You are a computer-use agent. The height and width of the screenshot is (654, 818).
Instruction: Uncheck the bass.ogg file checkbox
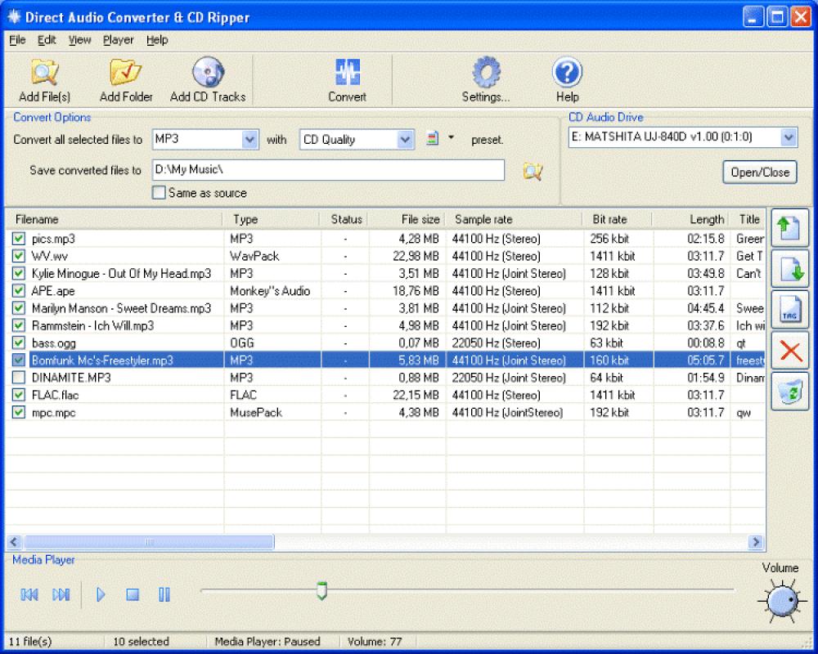18,343
